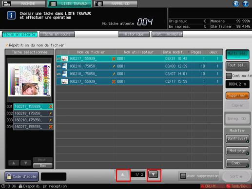Move selected task up with arrow
The width and height of the screenshot is (252, 189).
(14, 163)
